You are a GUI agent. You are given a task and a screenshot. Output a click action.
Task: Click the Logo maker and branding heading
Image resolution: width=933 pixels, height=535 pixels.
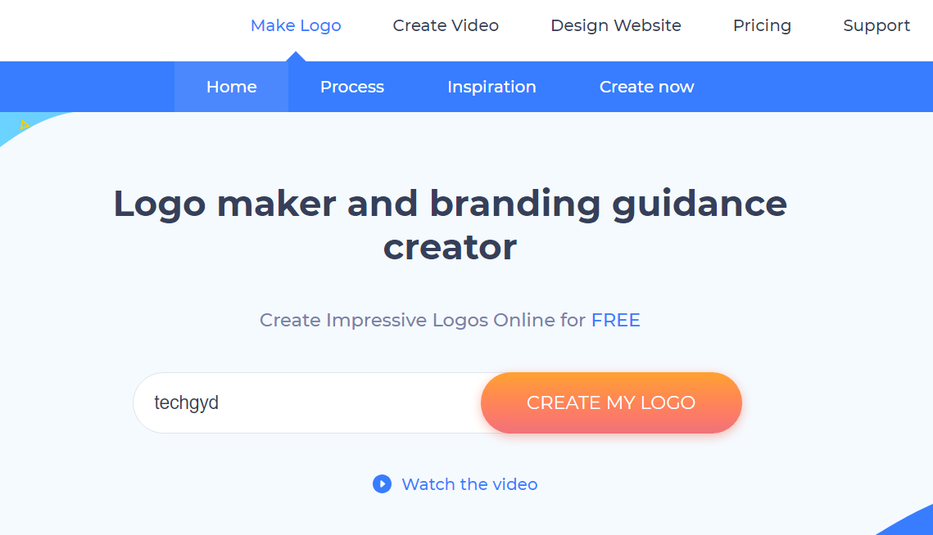coord(451,225)
